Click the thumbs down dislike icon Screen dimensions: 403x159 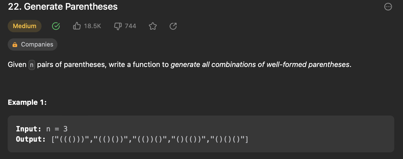click(117, 26)
